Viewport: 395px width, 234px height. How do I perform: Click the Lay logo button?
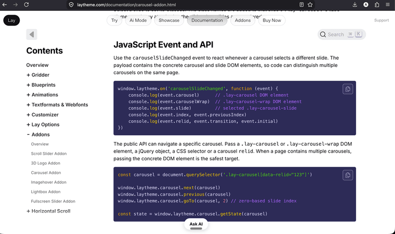pyautogui.click(x=11, y=20)
